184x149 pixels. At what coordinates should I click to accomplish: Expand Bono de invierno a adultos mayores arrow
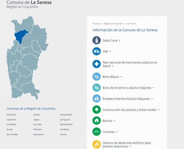click(154, 88)
